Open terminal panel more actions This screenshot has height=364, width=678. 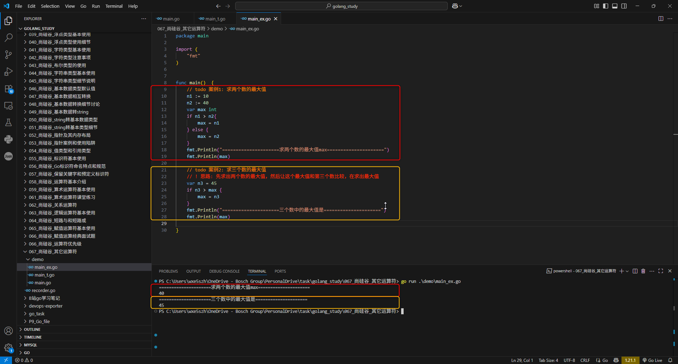point(652,271)
